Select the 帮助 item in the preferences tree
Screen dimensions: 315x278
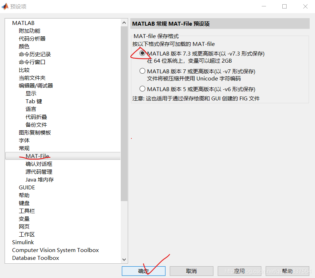24,195
